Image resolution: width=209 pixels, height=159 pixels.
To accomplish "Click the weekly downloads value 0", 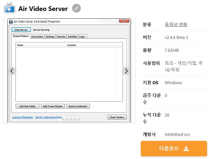I will click(x=166, y=96).
